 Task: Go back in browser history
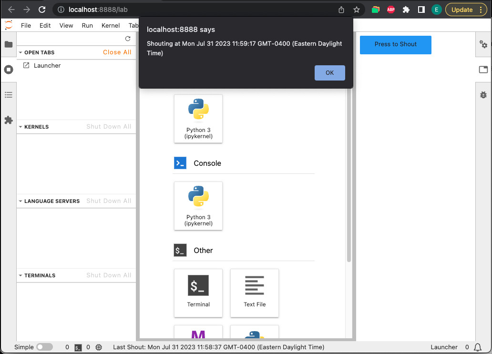(11, 10)
